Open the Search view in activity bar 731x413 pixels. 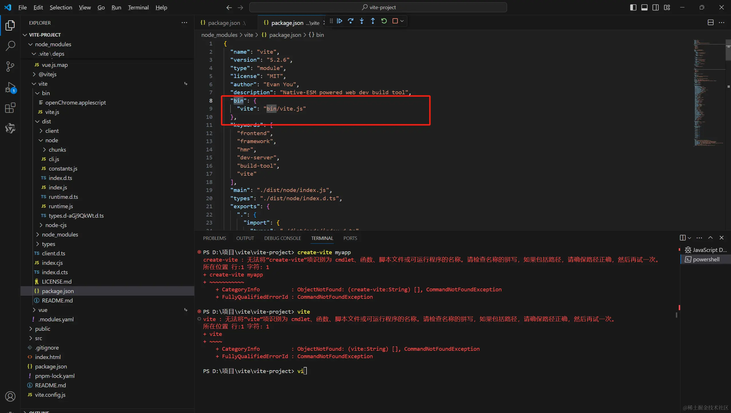[x=10, y=46]
